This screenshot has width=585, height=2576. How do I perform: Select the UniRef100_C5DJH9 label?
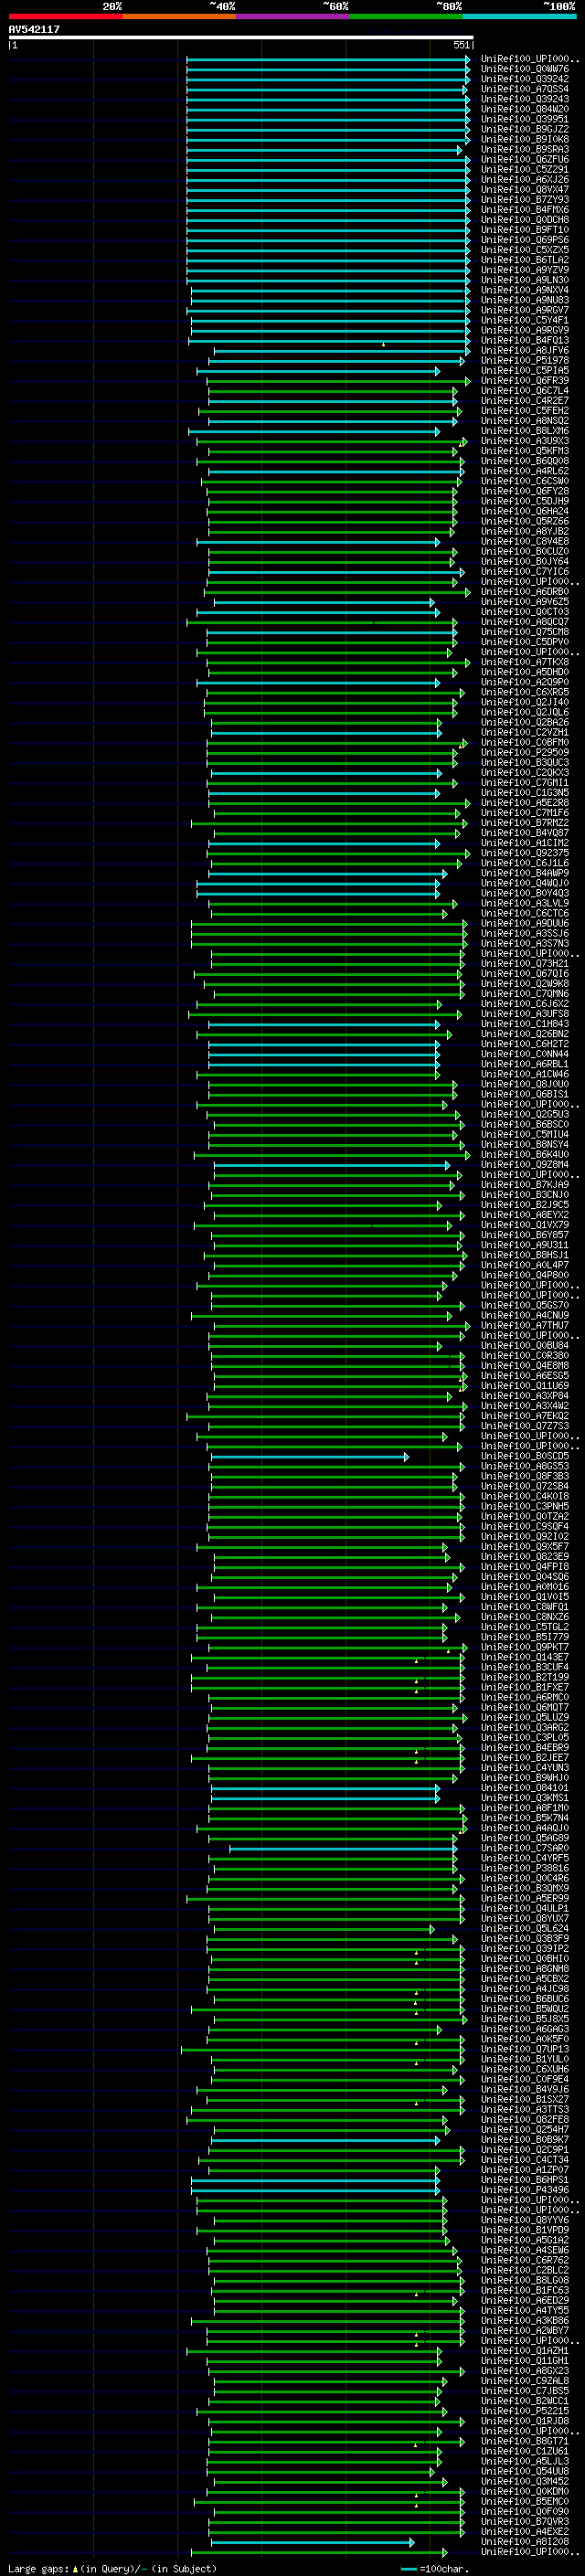tap(525, 501)
